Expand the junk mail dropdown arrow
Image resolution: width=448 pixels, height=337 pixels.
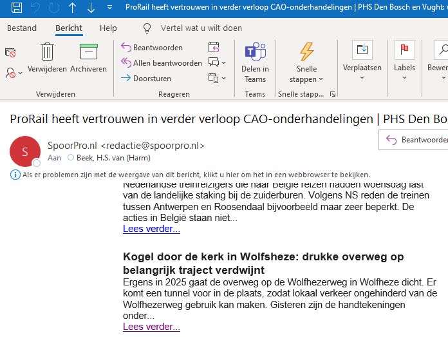tap(21, 73)
